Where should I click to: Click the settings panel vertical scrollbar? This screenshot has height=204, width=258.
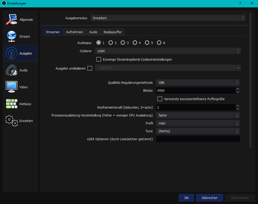[x=250, y=80]
